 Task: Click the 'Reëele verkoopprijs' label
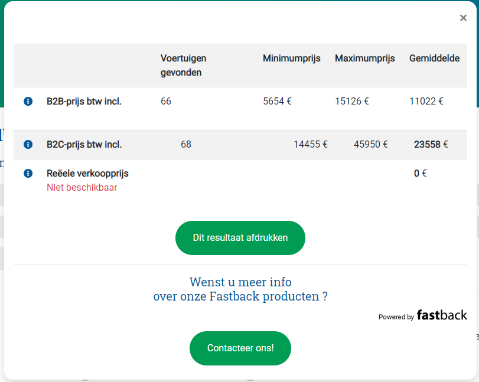click(87, 174)
